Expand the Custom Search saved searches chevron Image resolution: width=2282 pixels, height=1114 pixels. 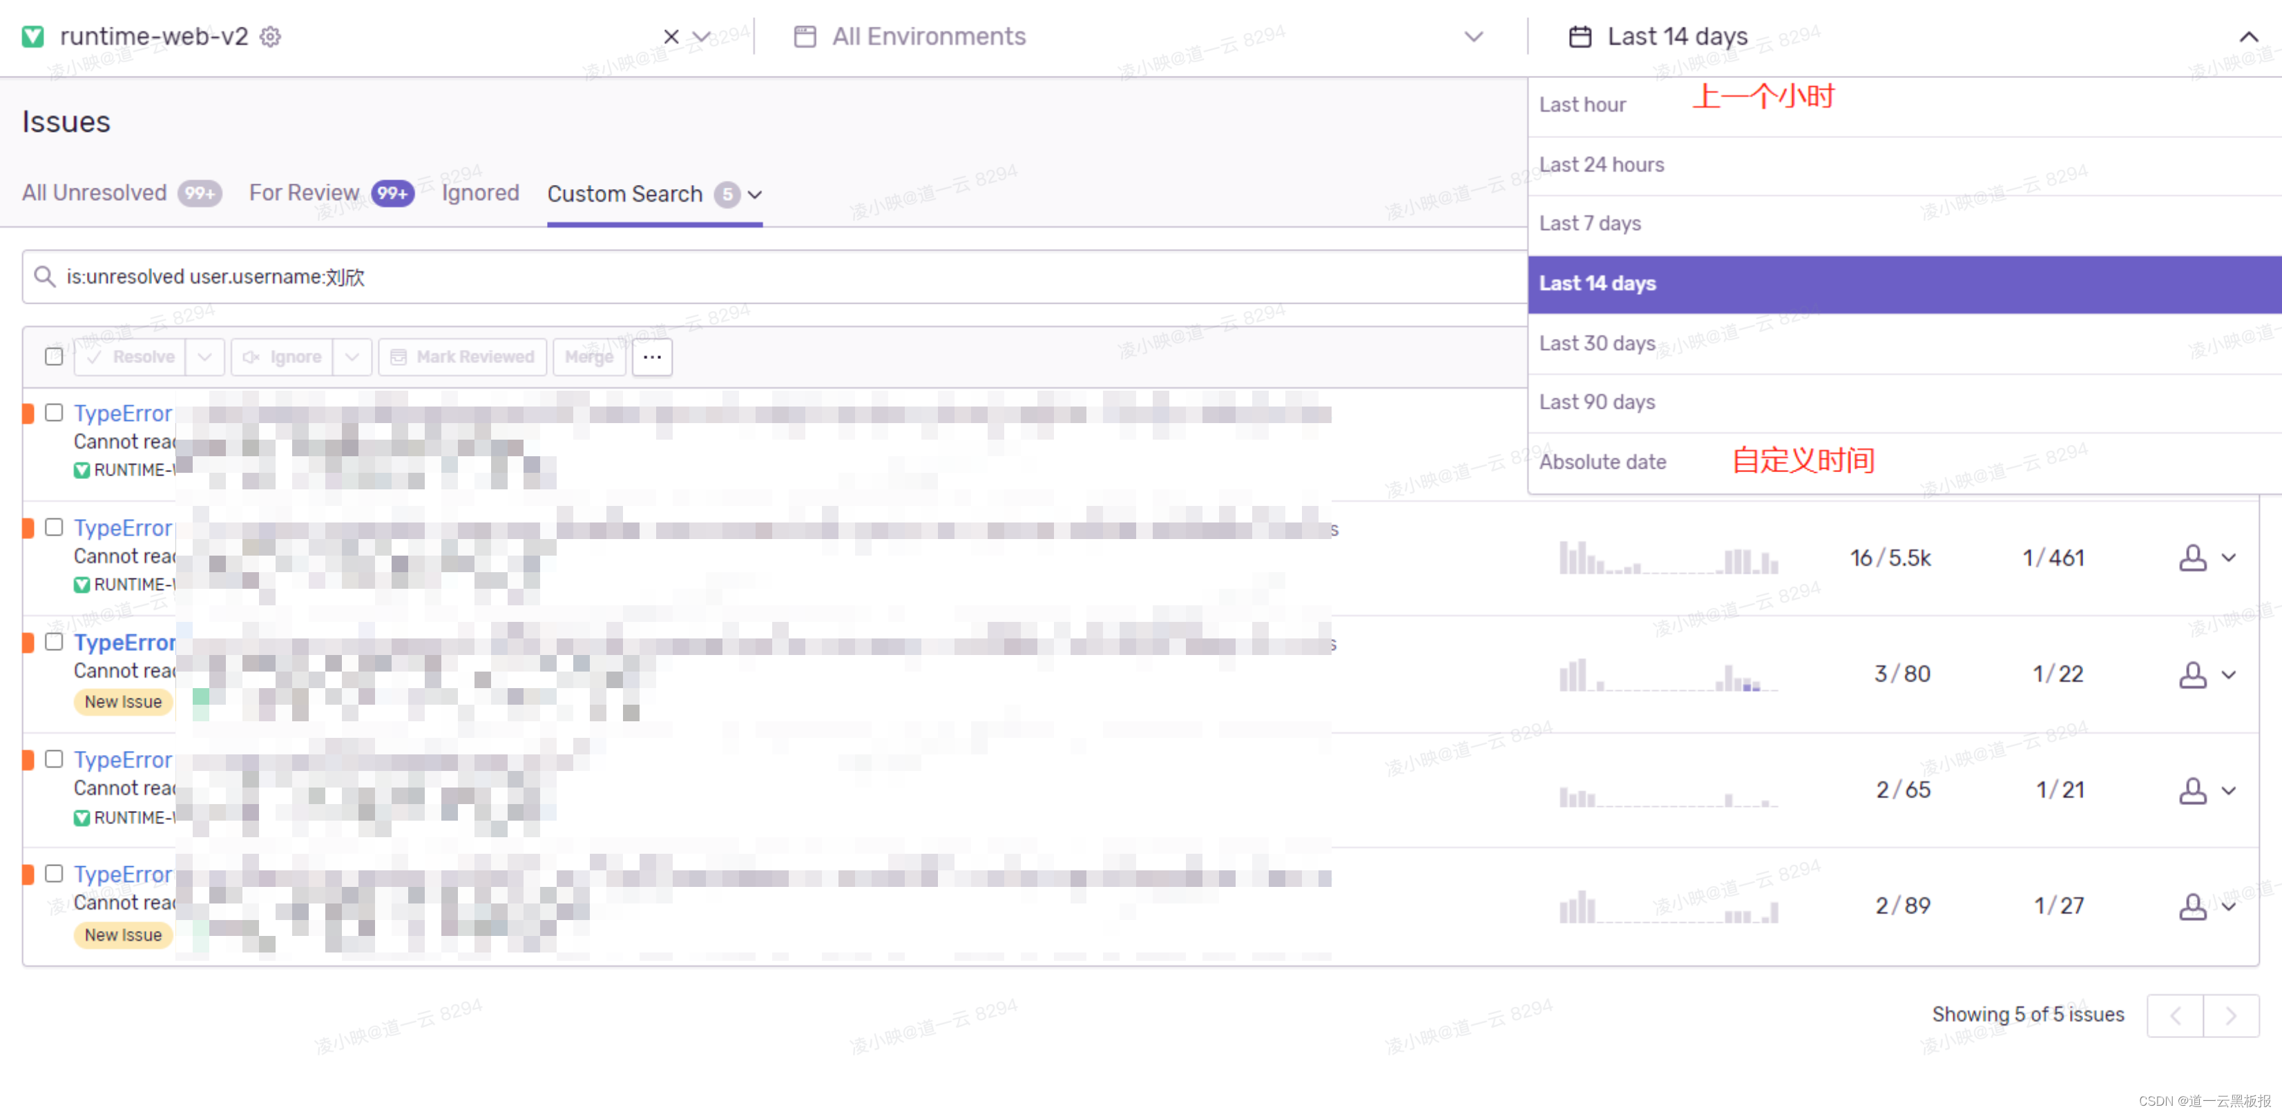[755, 194]
